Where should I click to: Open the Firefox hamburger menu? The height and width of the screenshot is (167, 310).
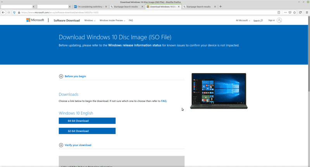tap(307, 12)
